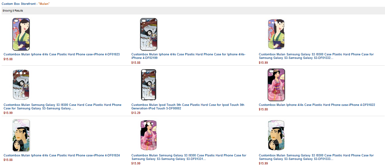The height and width of the screenshot is (167, 385).
Task: Click the second-row Samsung Galaxy S3 dragon case image
Action: tap(21, 85)
